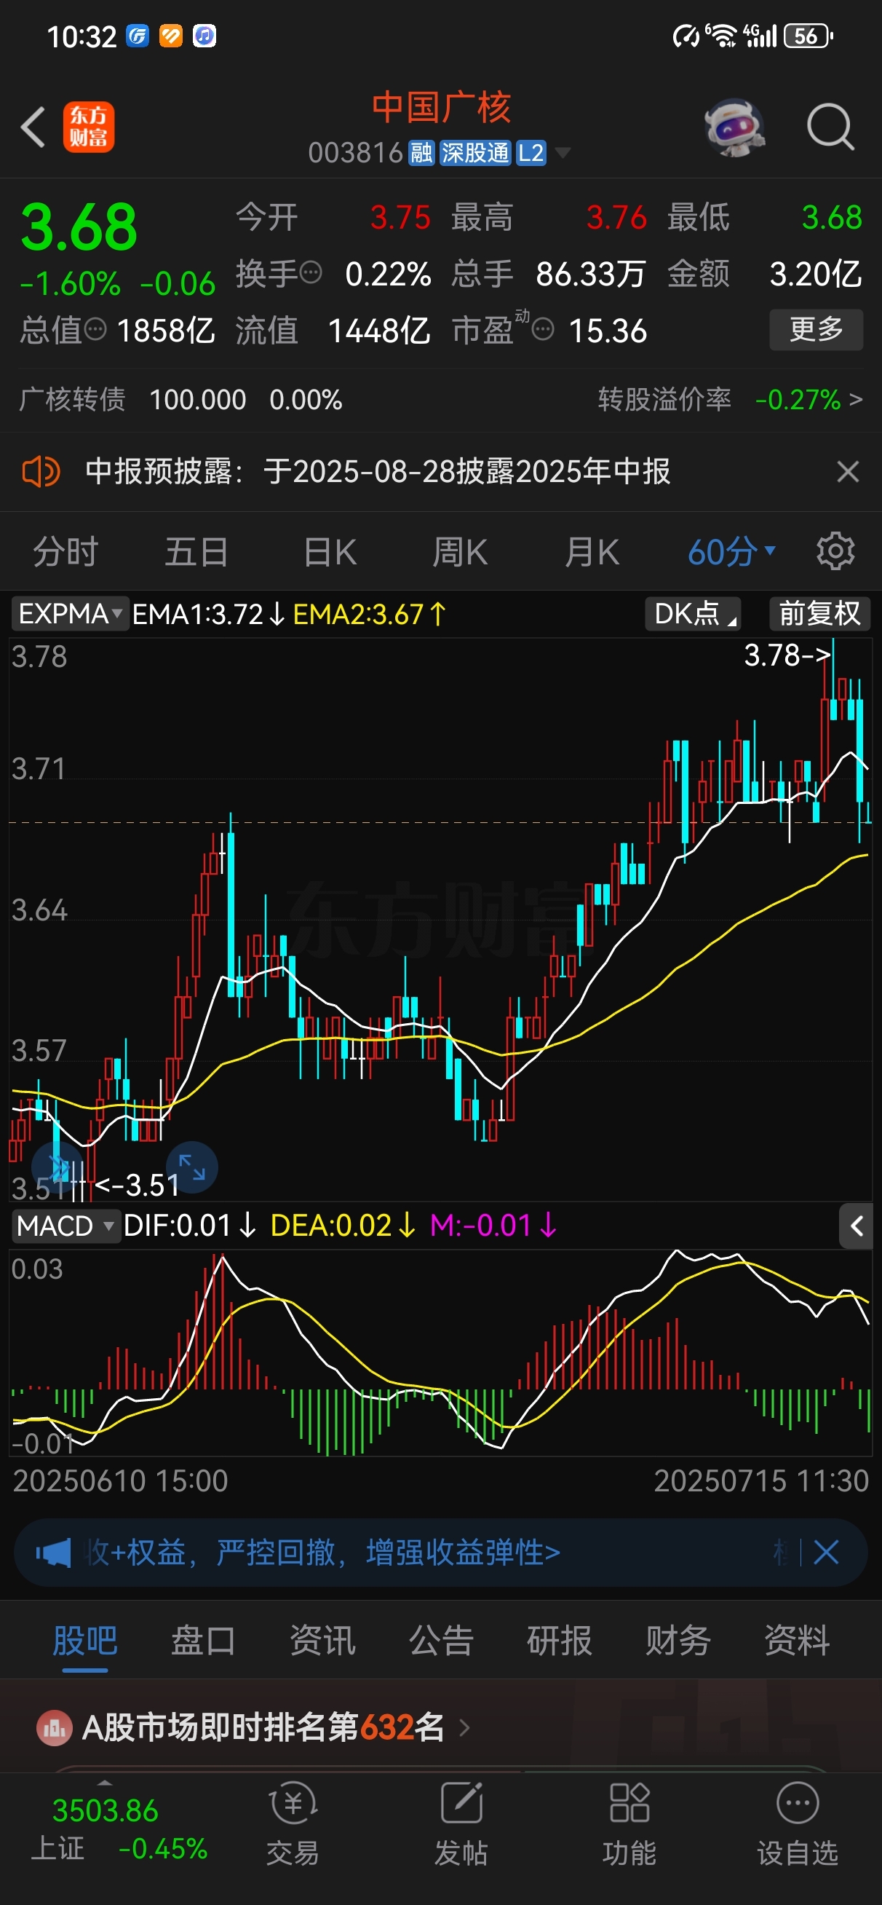Switch to 五日 chart tab
Viewport: 882px width, 1905px height.
196,552
